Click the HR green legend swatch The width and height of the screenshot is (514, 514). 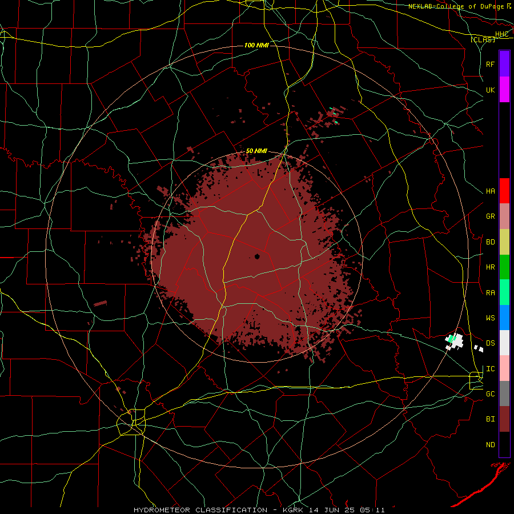[x=504, y=267]
